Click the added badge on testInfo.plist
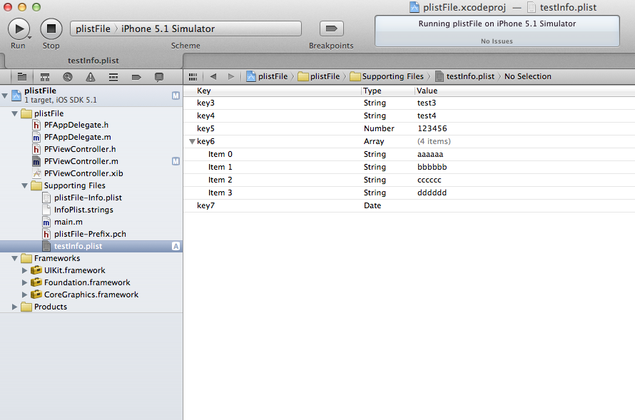 click(176, 247)
